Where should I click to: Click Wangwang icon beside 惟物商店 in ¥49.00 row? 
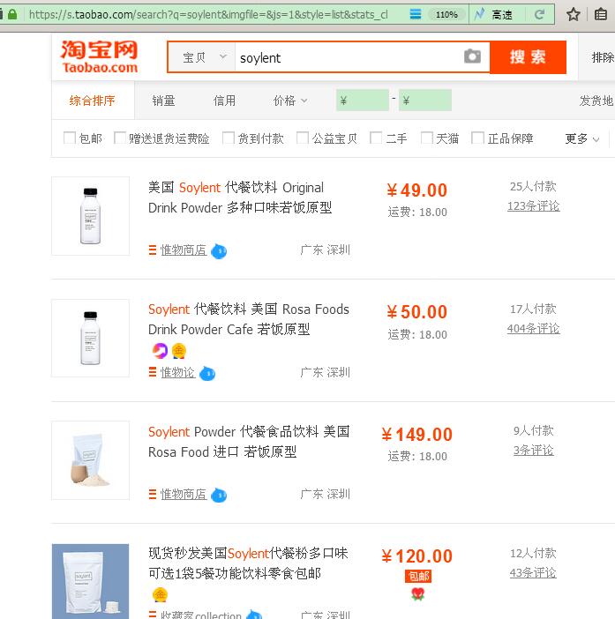tap(219, 251)
